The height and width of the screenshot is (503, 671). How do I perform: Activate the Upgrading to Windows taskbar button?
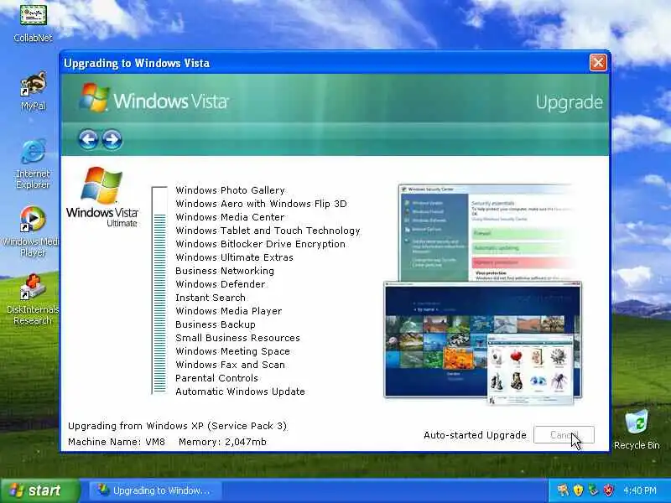pyautogui.click(x=155, y=490)
